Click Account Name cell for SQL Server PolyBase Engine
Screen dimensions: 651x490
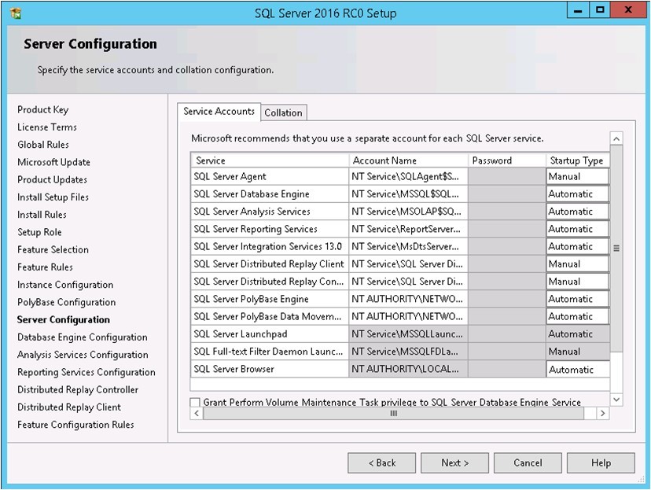click(408, 299)
